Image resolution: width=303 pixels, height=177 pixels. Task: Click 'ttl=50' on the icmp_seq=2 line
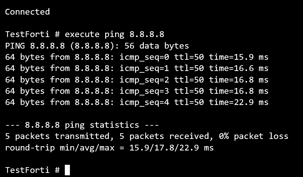pyautogui.click(x=189, y=80)
